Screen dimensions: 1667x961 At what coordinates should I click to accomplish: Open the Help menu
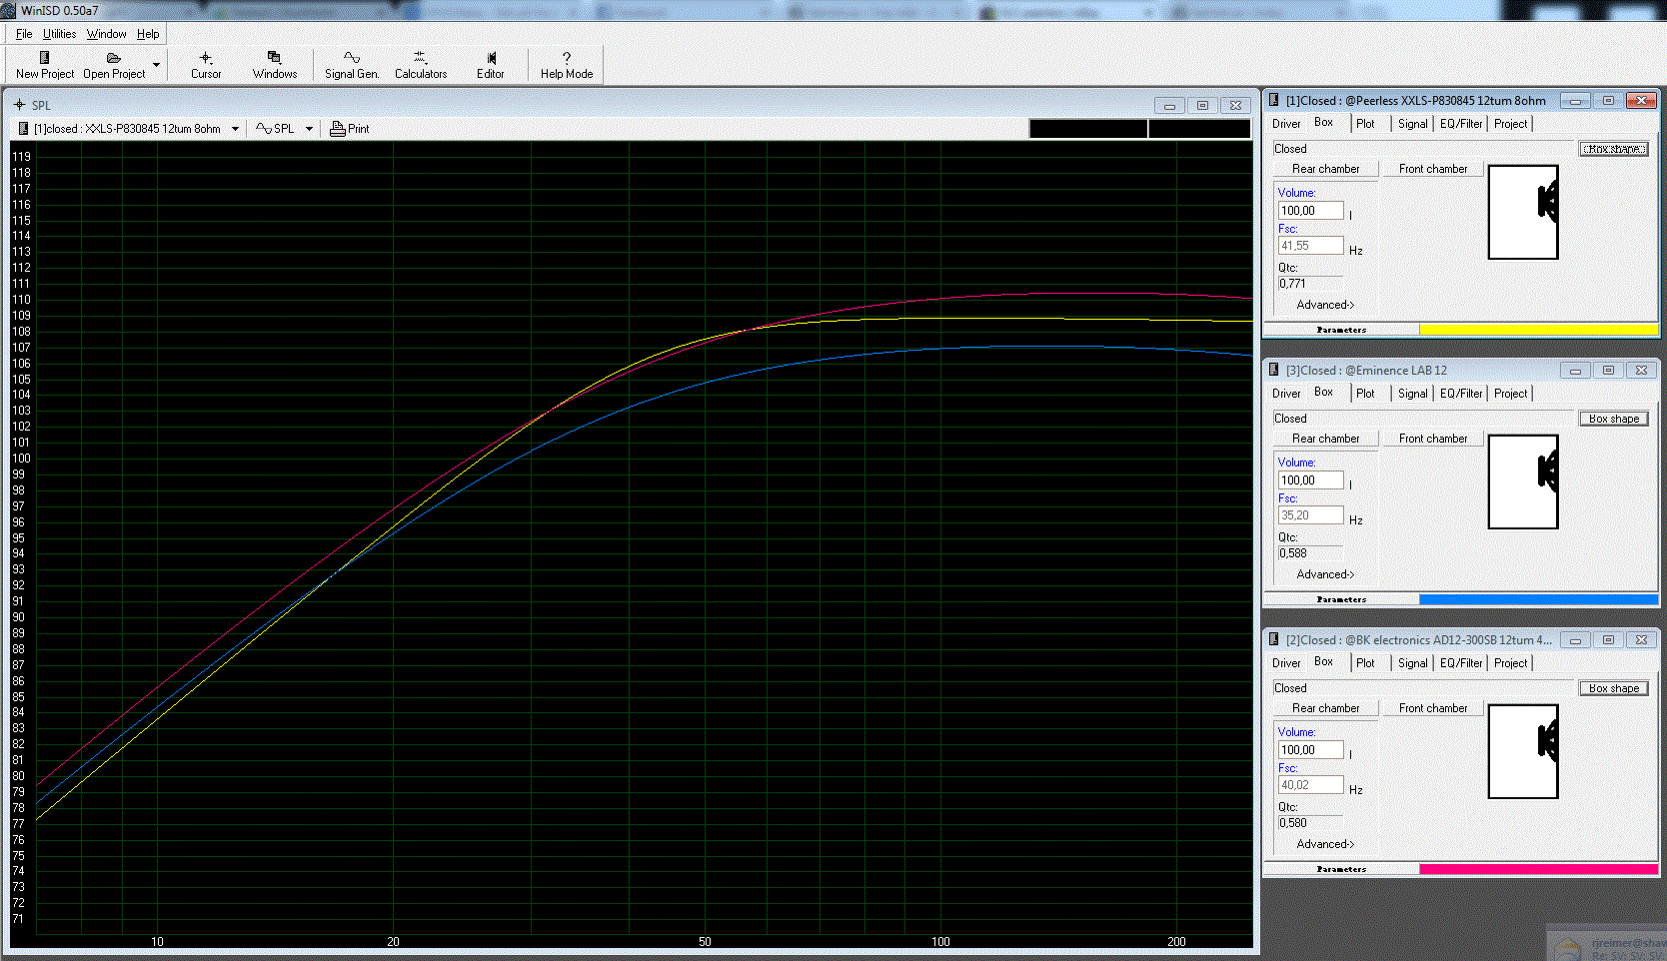click(148, 34)
